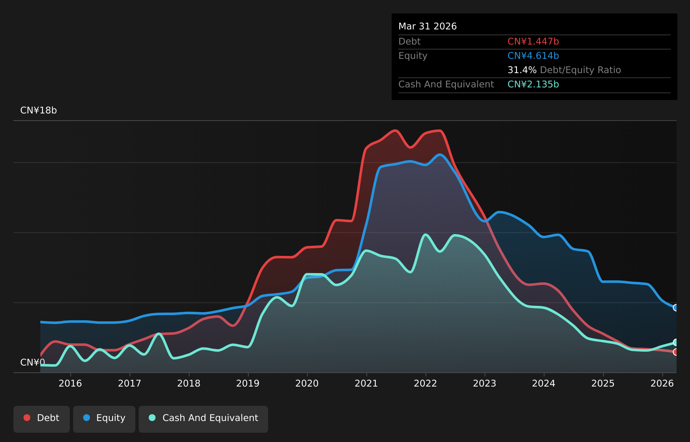Click the 2021 x-axis label
690x442 pixels.
click(366, 383)
